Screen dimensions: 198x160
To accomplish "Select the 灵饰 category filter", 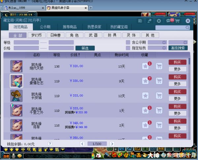I will tap(131, 35).
